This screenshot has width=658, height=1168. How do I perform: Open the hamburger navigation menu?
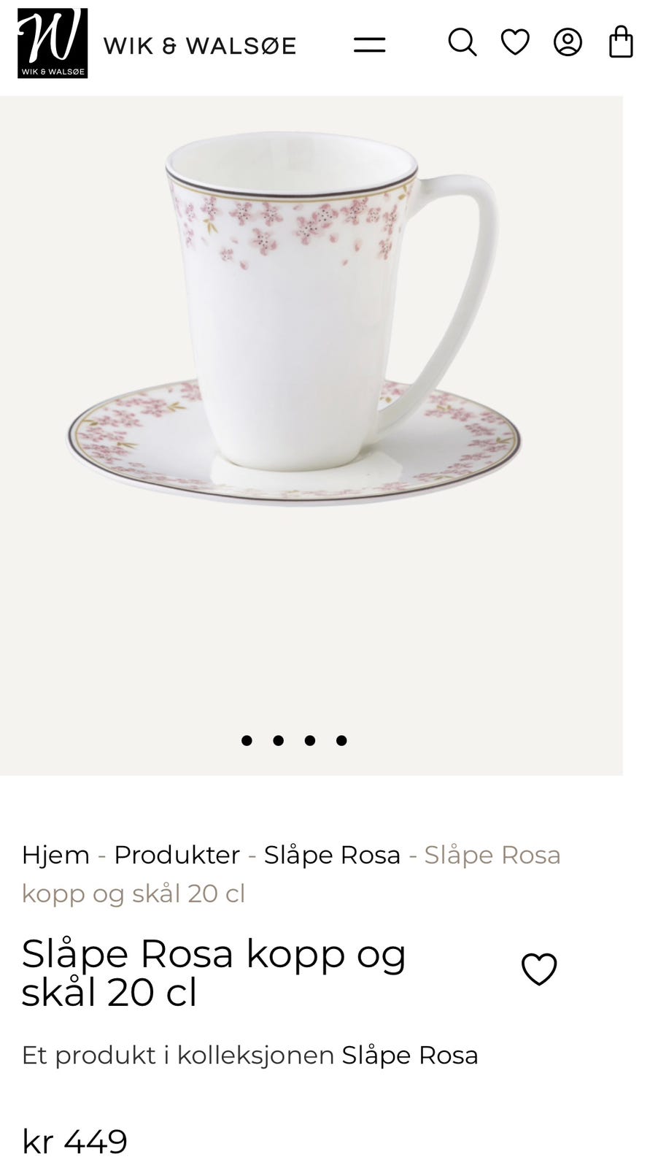[369, 45]
